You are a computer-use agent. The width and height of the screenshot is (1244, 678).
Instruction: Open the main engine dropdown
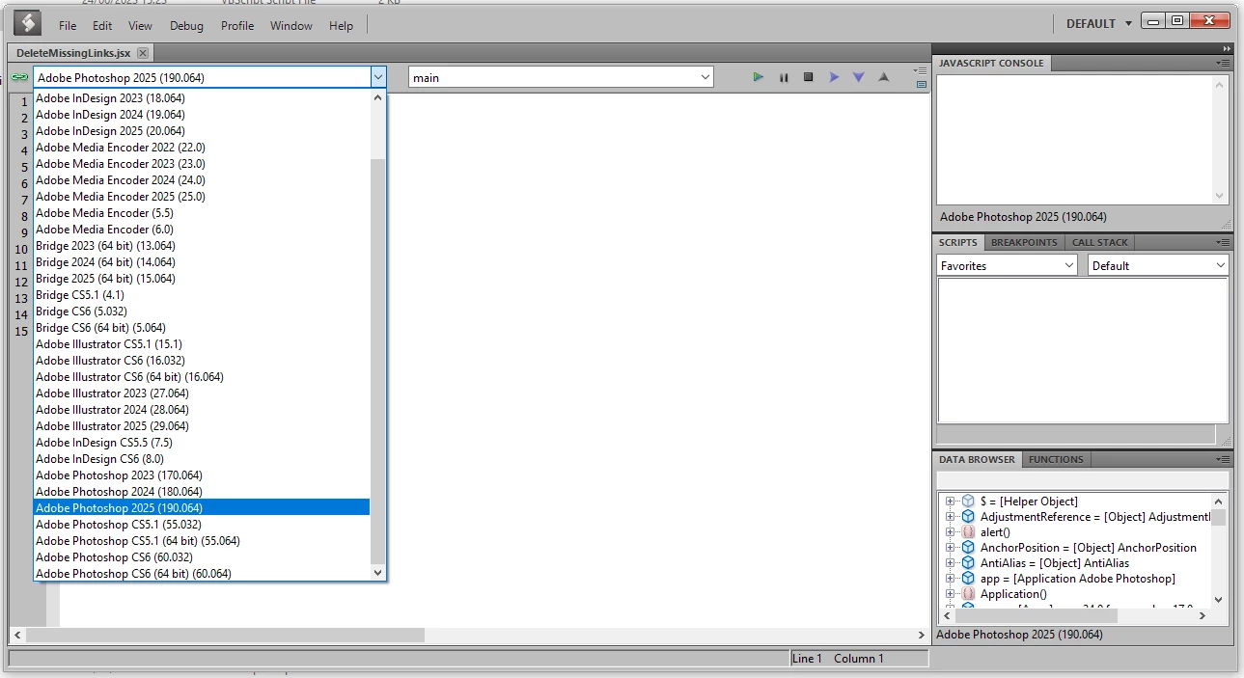click(561, 77)
